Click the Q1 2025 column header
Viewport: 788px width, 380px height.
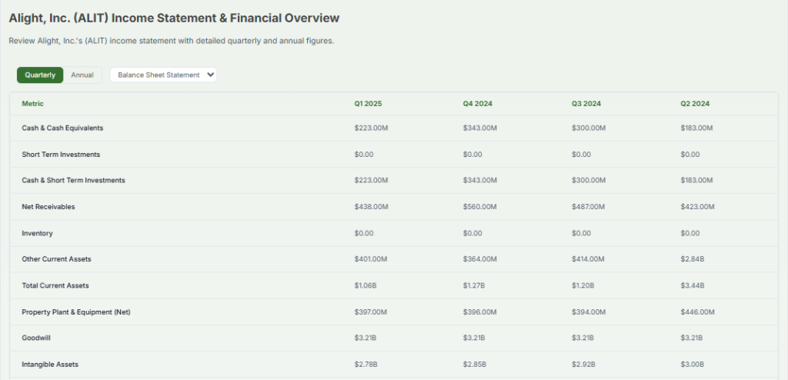pyautogui.click(x=368, y=104)
